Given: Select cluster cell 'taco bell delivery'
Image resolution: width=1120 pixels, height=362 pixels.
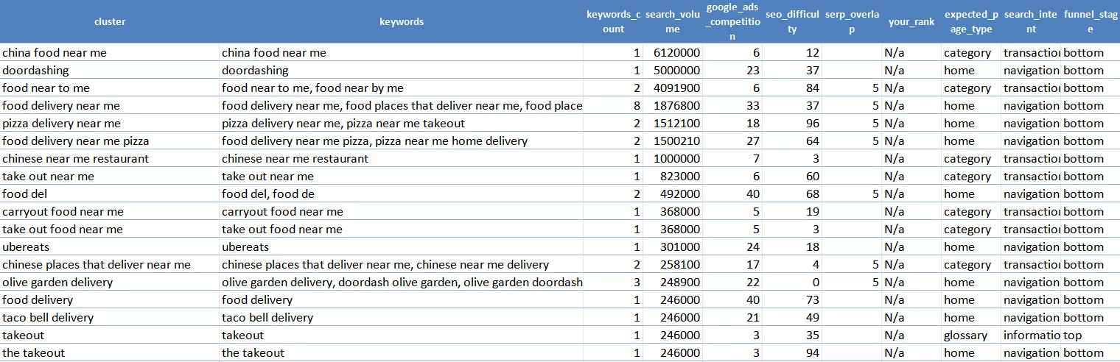Looking at the screenshot, I should 110,317.
